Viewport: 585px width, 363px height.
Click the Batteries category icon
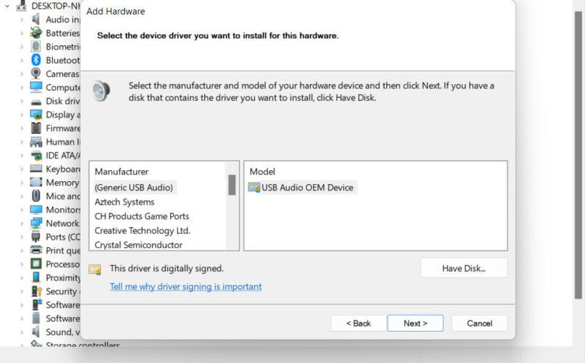[36, 33]
